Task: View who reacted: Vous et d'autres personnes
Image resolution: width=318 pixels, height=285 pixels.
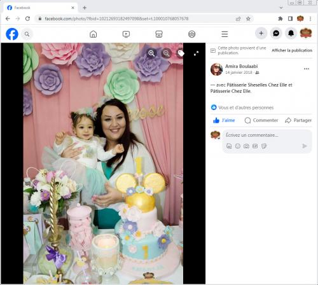Action: (246, 108)
